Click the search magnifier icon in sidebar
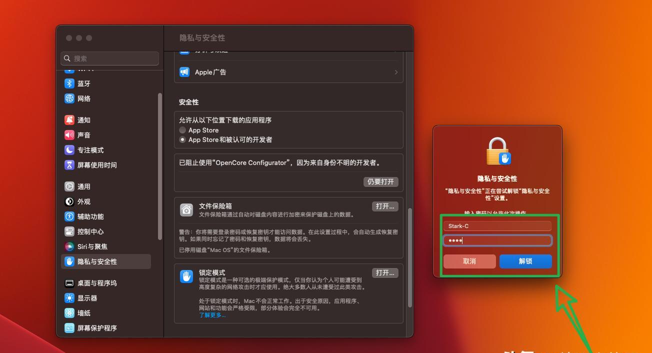This screenshot has height=353, width=652. (67, 58)
